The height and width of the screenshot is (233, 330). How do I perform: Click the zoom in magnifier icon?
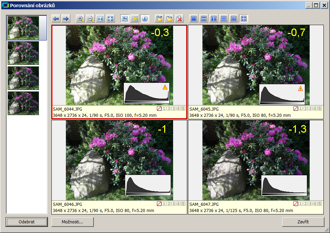coord(80,19)
